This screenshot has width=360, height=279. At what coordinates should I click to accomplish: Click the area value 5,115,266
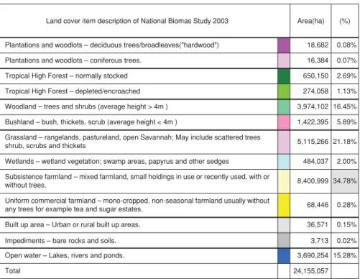[x=313, y=142]
